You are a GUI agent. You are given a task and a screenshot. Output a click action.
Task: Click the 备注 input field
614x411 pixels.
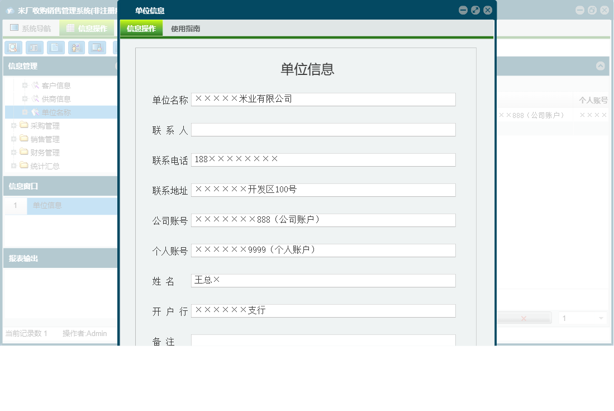click(323, 340)
